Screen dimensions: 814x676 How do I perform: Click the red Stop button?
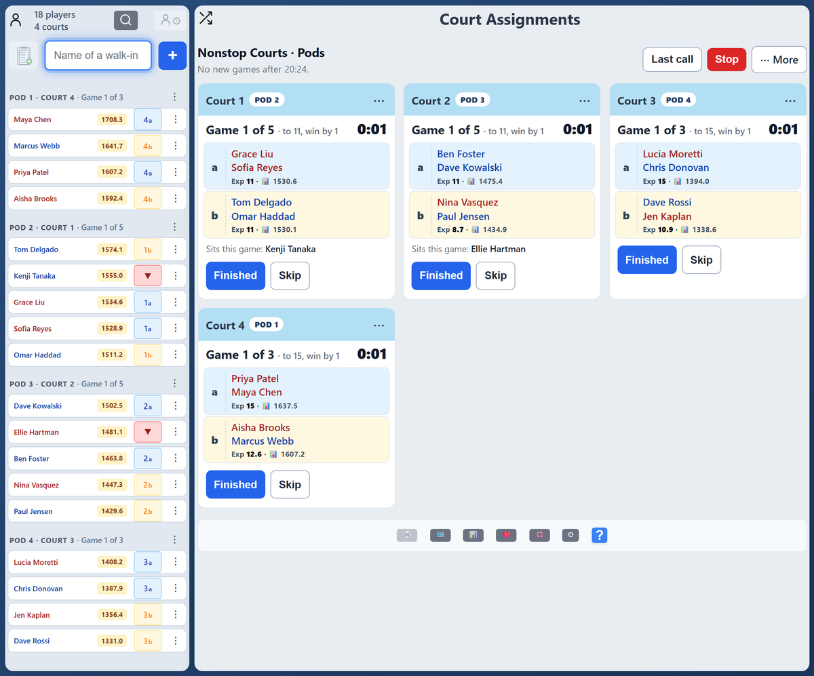click(726, 60)
